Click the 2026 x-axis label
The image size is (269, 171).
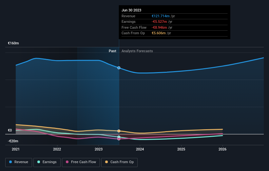(x=222, y=149)
